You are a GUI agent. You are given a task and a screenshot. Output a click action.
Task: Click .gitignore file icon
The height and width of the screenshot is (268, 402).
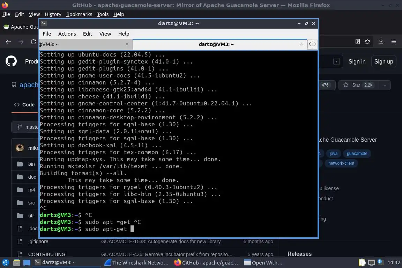pyautogui.click(x=20, y=241)
